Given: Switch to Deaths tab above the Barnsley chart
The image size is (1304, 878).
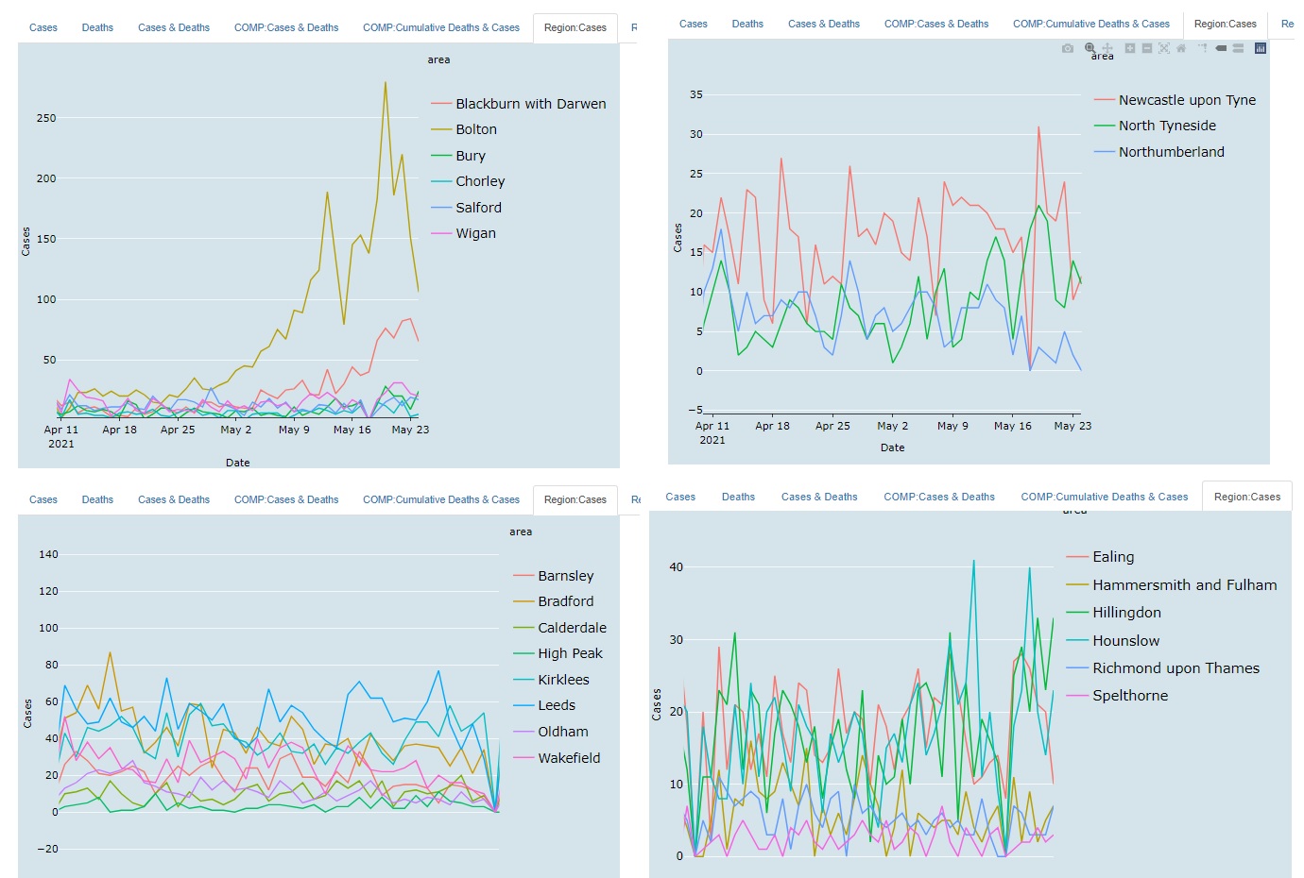Looking at the screenshot, I should 97,499.
